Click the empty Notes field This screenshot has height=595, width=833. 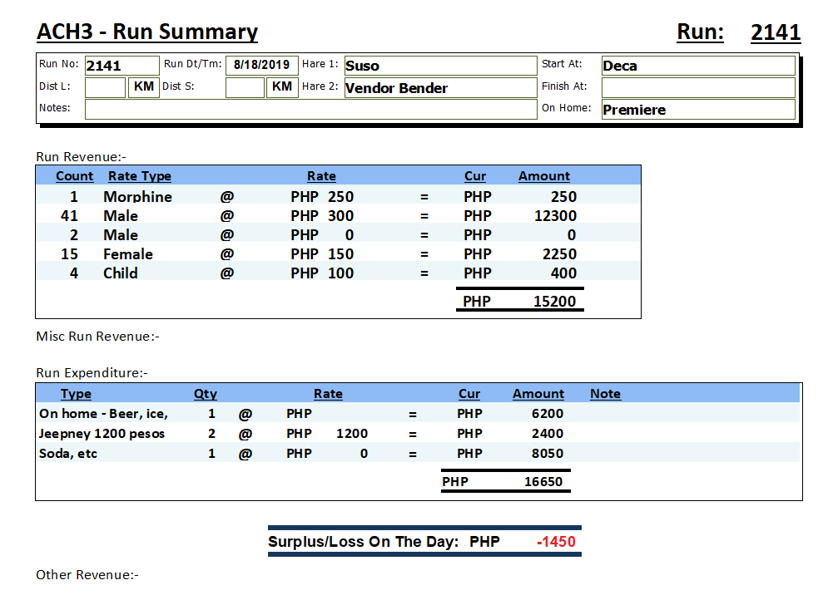coord(310,109)
